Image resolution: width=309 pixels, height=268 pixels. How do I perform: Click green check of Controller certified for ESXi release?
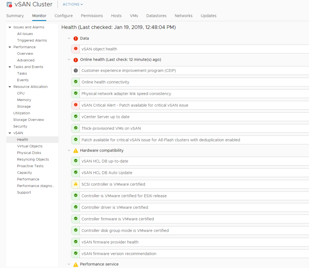pos(76,195)
